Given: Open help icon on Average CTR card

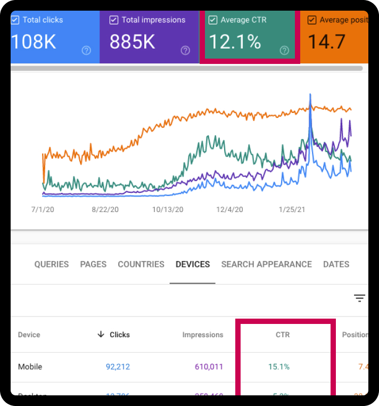Looking at the screenshot, I should tap(284, 50).
